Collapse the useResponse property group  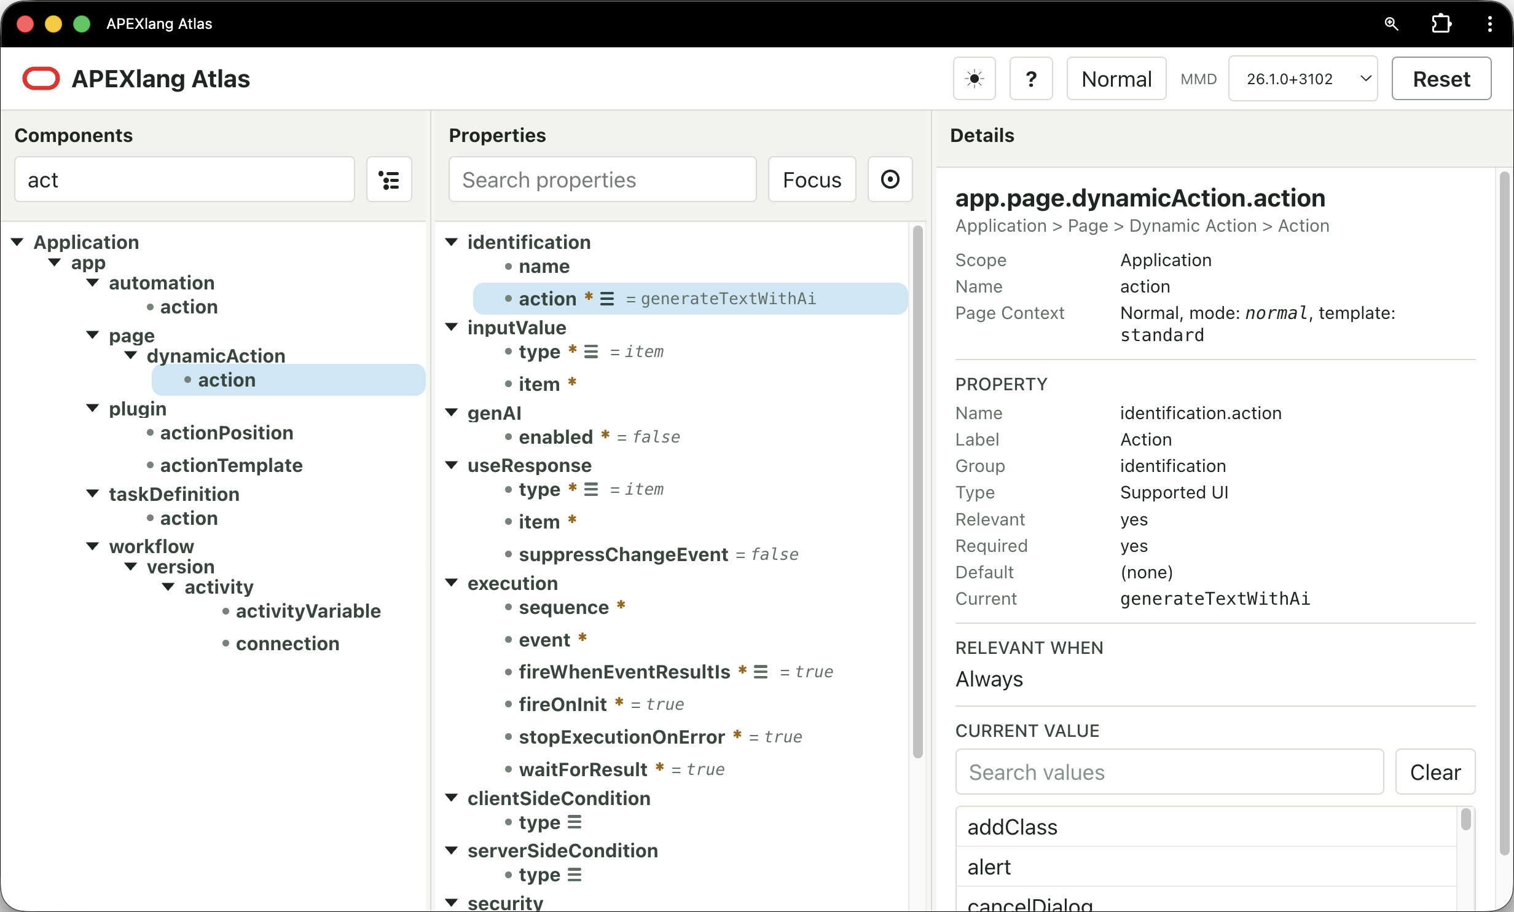(452, 465)
